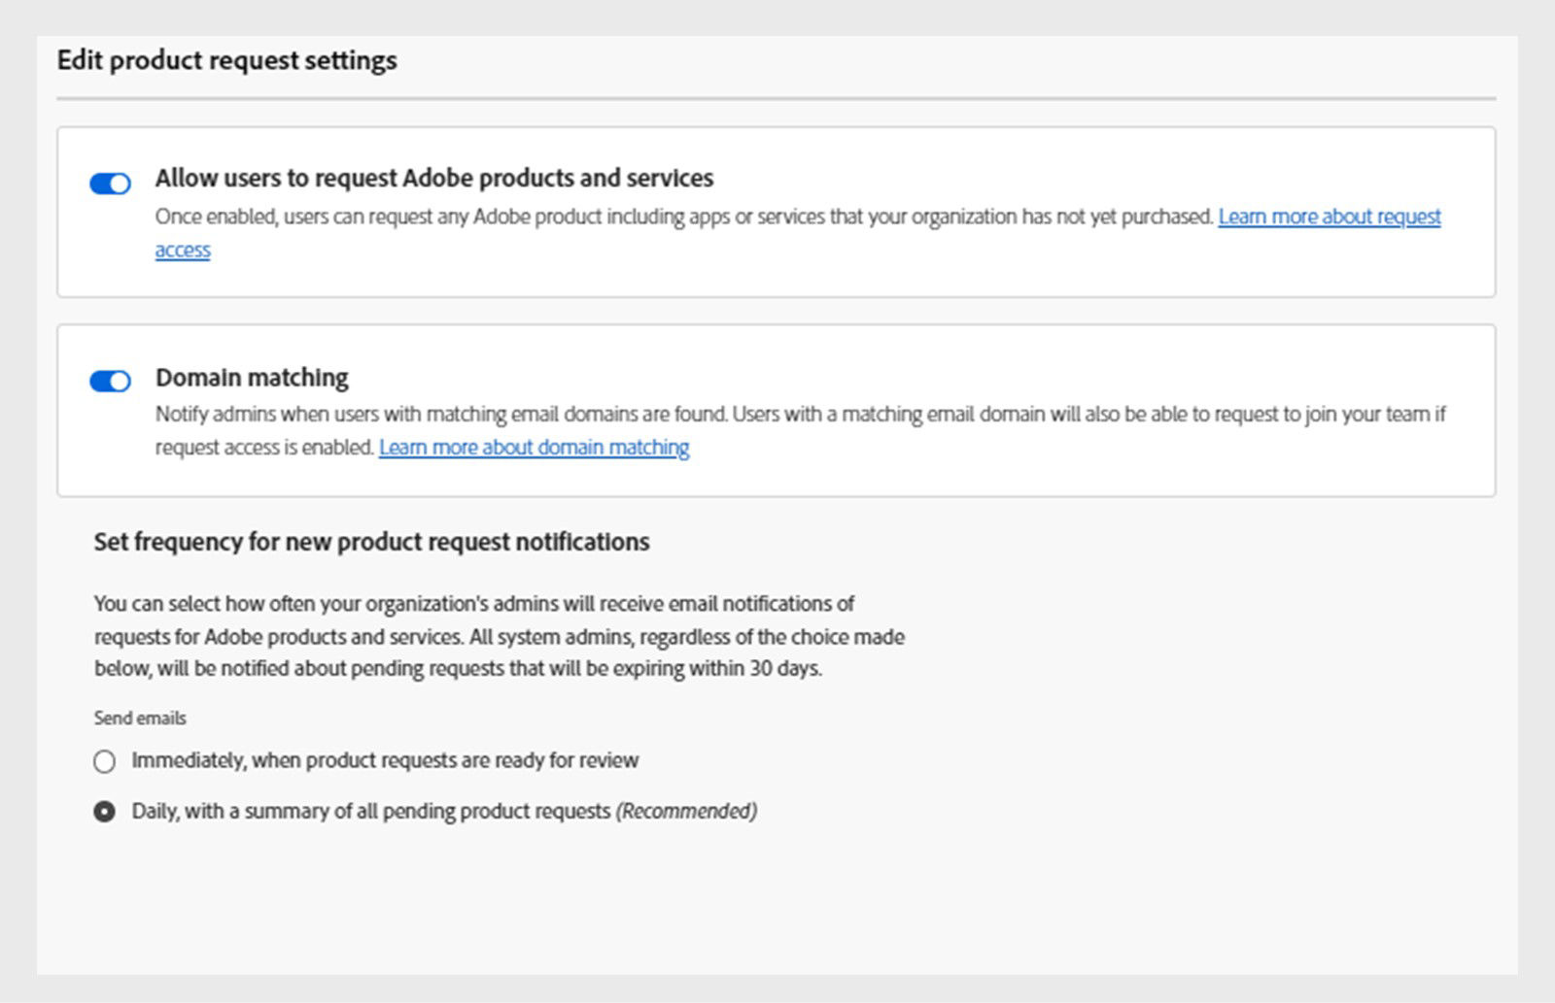This screenshot has height=1003, width=1555.
Task: Click the (Recommended) italic text
Action: [686, 811]
